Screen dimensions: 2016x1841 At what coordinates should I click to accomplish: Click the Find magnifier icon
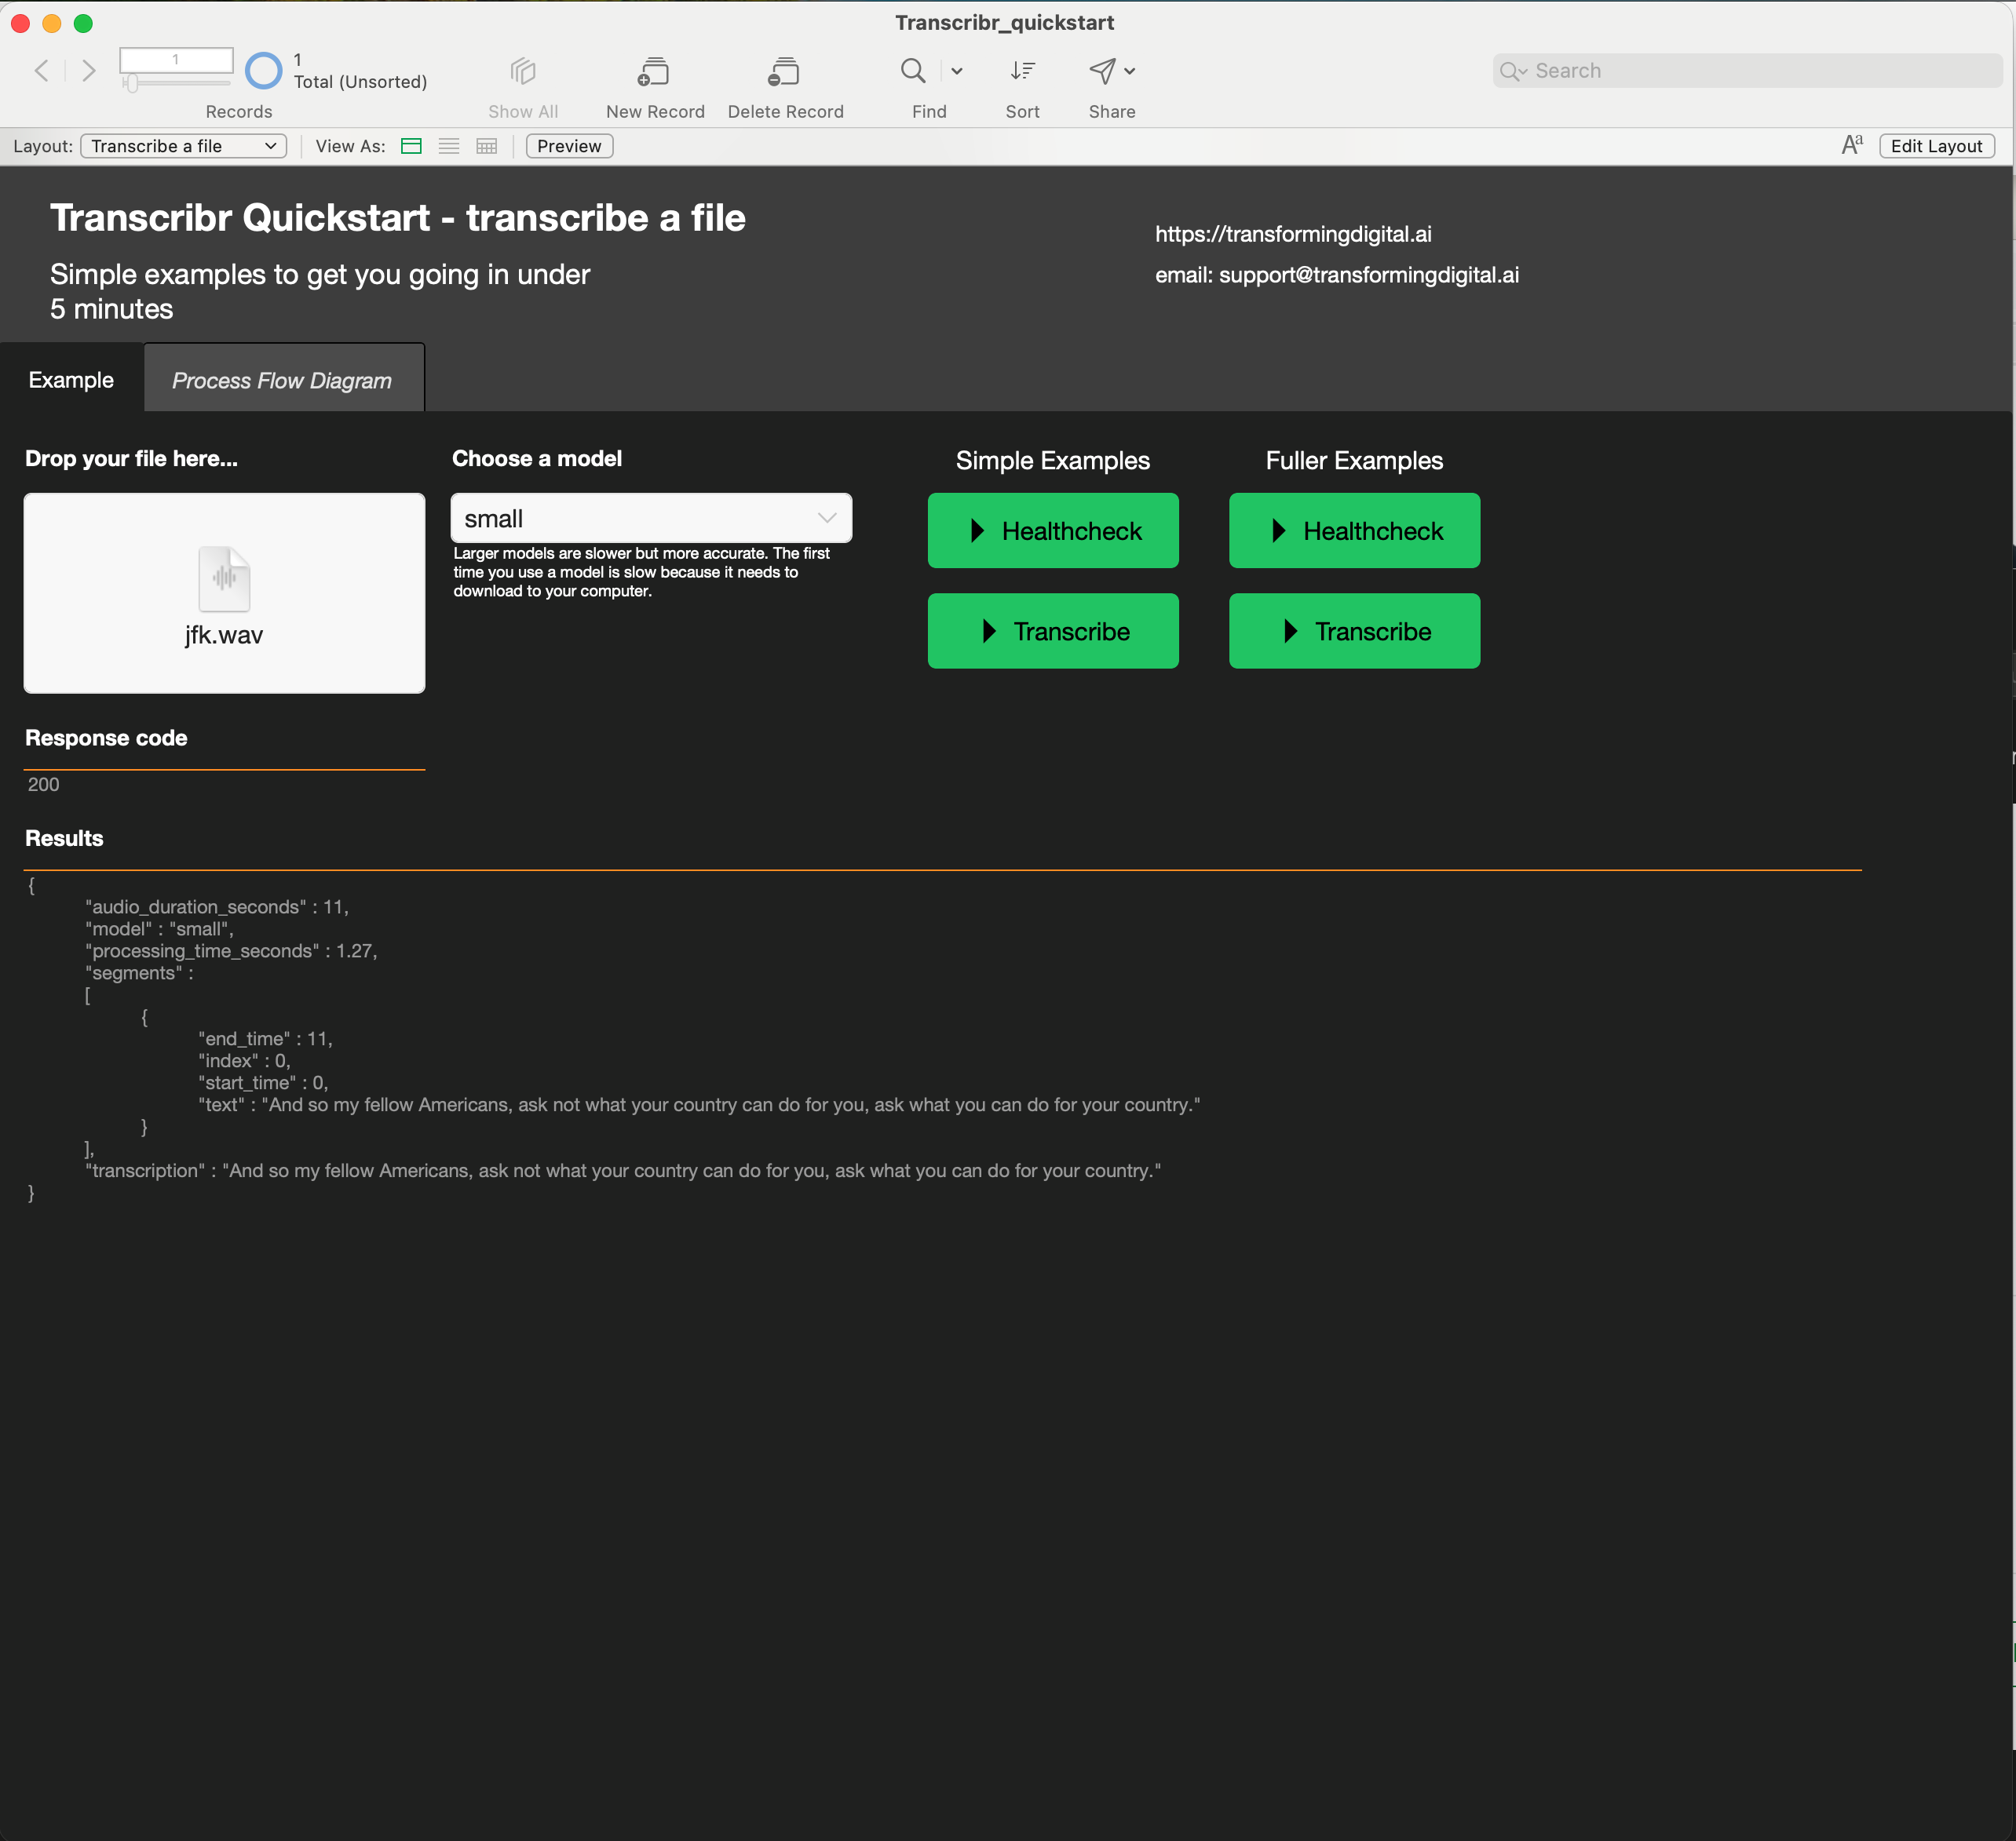pos(912,71)
